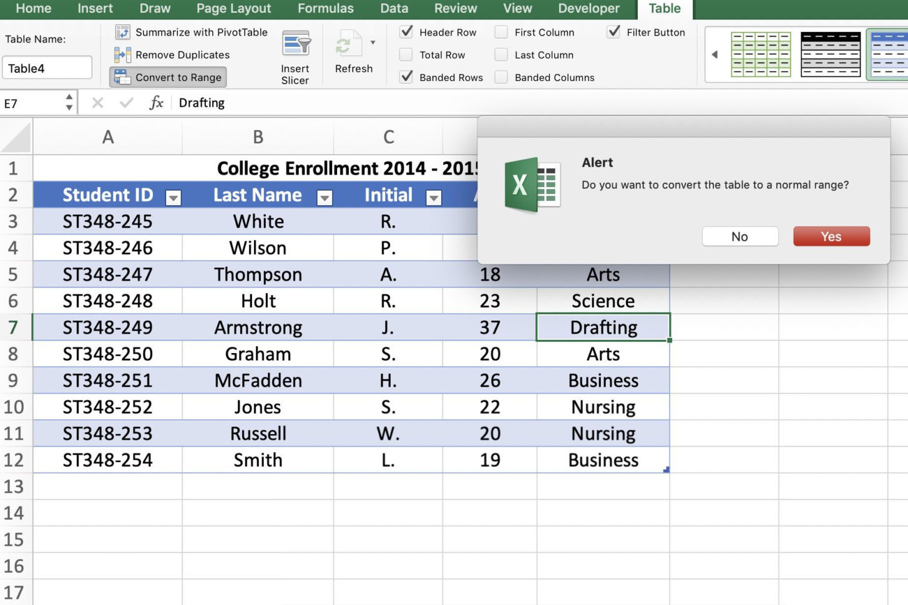Select the green table style thumbnail
Image resolution: width=908 pixels, height=605 pixels.
click(761, 55)
